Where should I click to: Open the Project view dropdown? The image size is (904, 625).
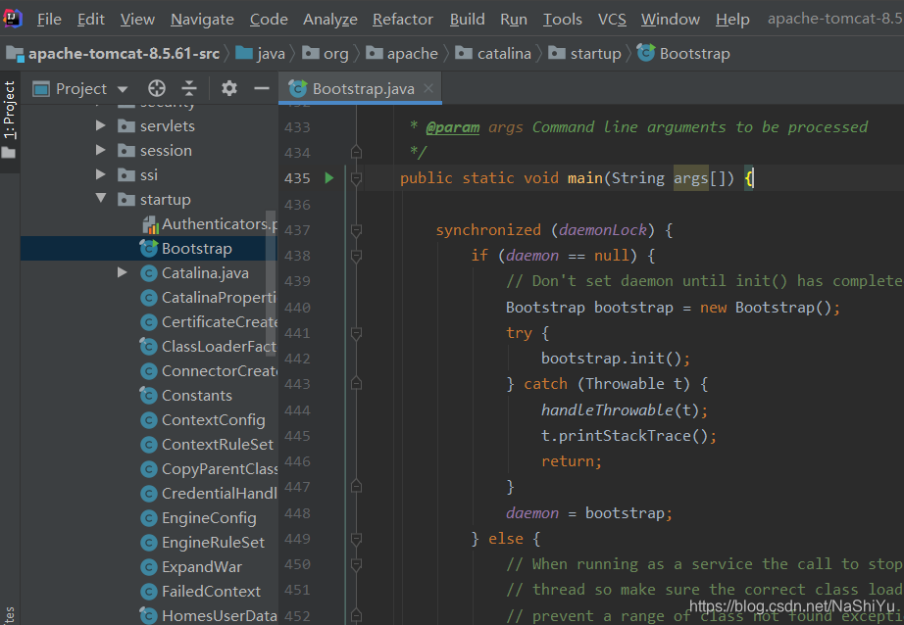pyautogui.click(x=123, y=89)
